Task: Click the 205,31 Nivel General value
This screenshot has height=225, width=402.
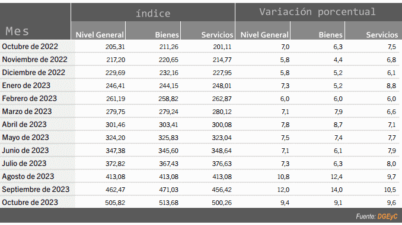Action: click(x=115, y=47)
